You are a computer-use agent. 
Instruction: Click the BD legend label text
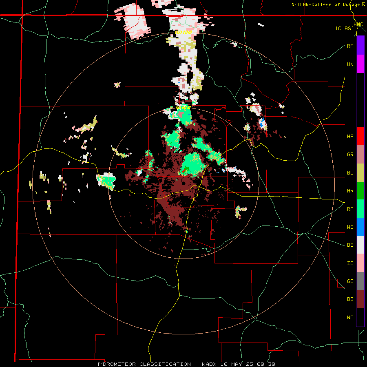click(x=350, y=173)
